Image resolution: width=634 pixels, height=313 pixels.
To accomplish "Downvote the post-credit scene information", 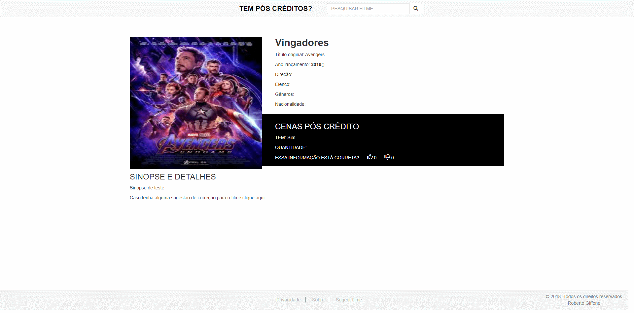I will click(x=387, y=157).
